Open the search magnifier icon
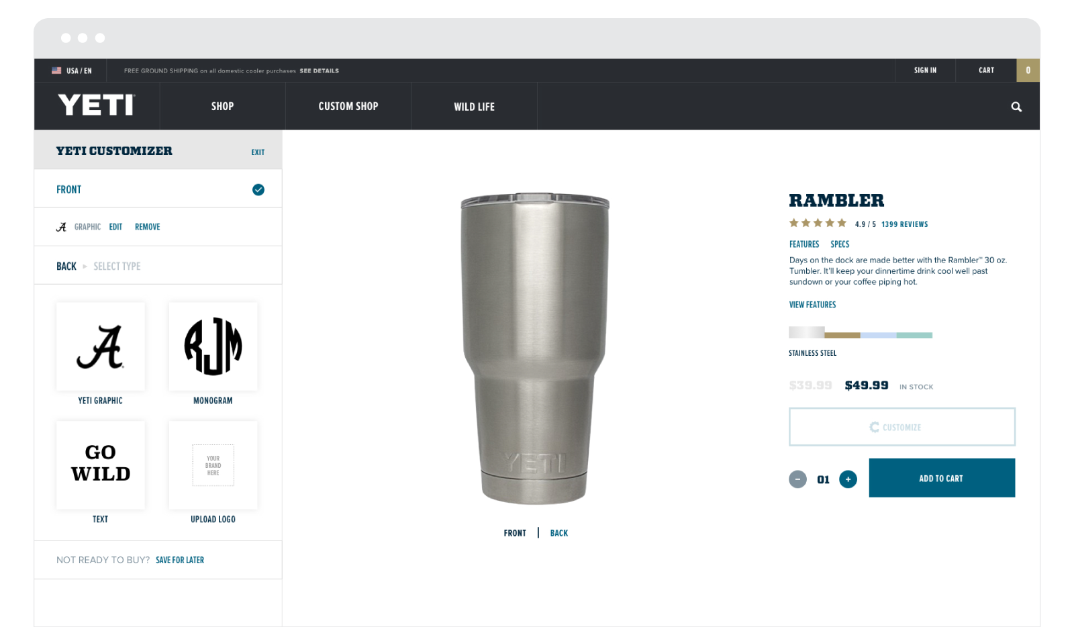The width and height of the screenshot is (1074, 627). (x=1016, y=107)
